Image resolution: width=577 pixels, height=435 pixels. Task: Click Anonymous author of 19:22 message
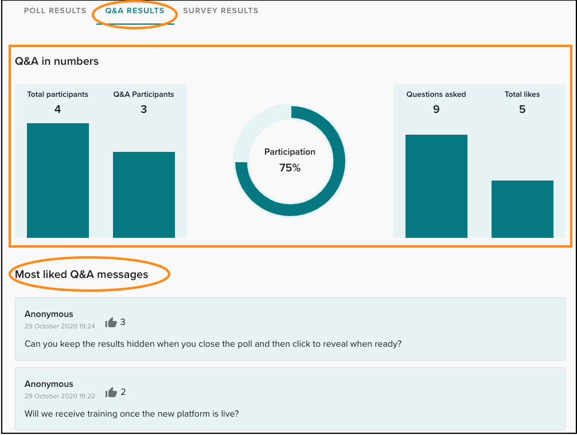[49, 384]
